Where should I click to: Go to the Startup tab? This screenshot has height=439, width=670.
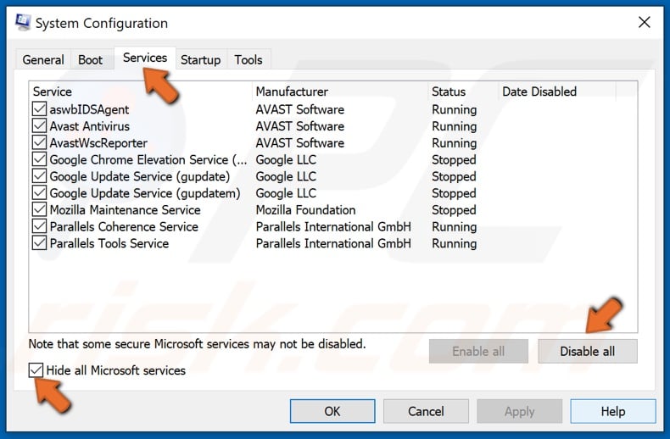pos(200,60)
